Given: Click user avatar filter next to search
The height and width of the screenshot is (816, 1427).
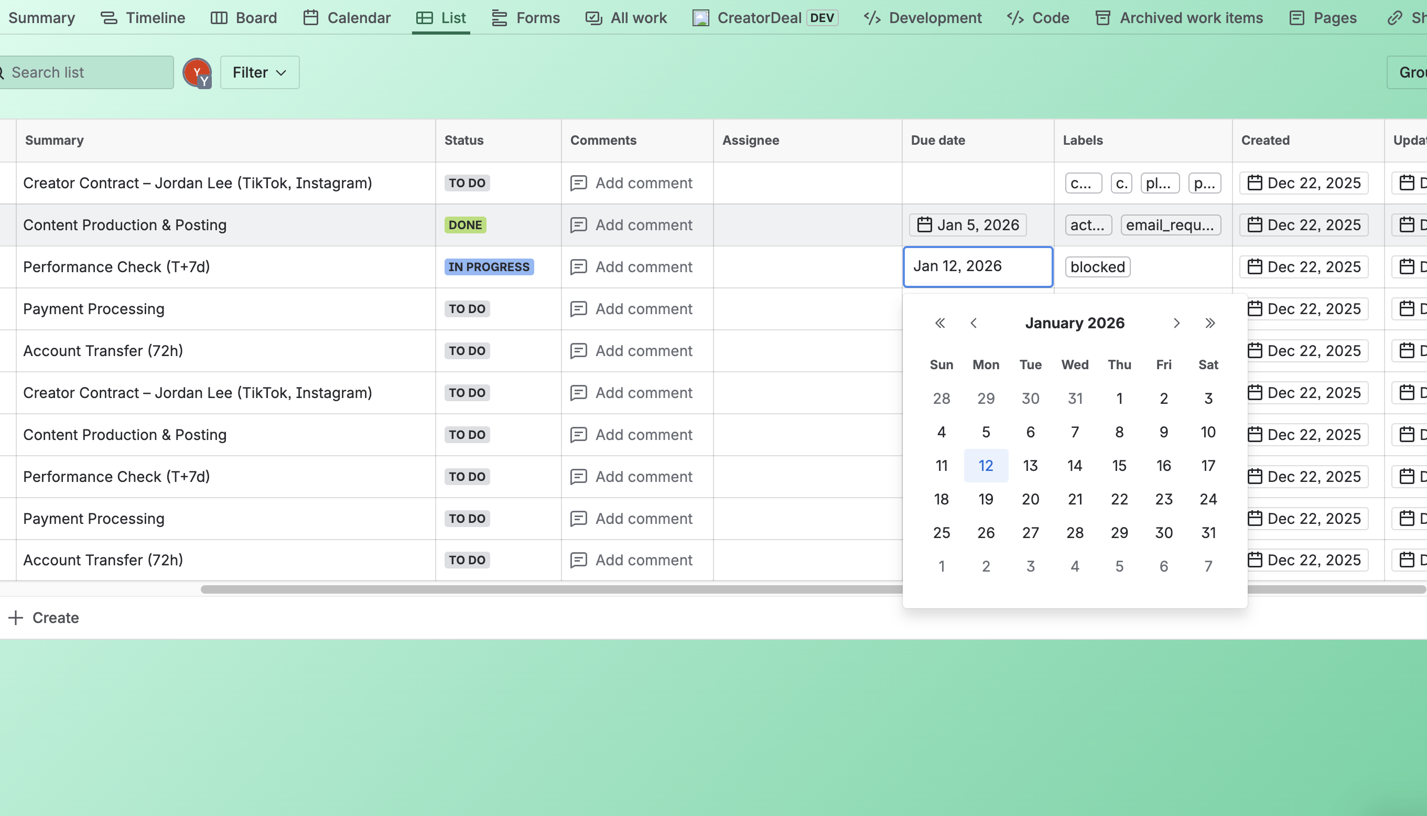Looking at the screenshot, I should (x=197, y=73).
